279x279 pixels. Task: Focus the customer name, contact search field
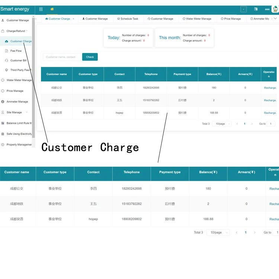pyautogui.click(x=62, y=57)
